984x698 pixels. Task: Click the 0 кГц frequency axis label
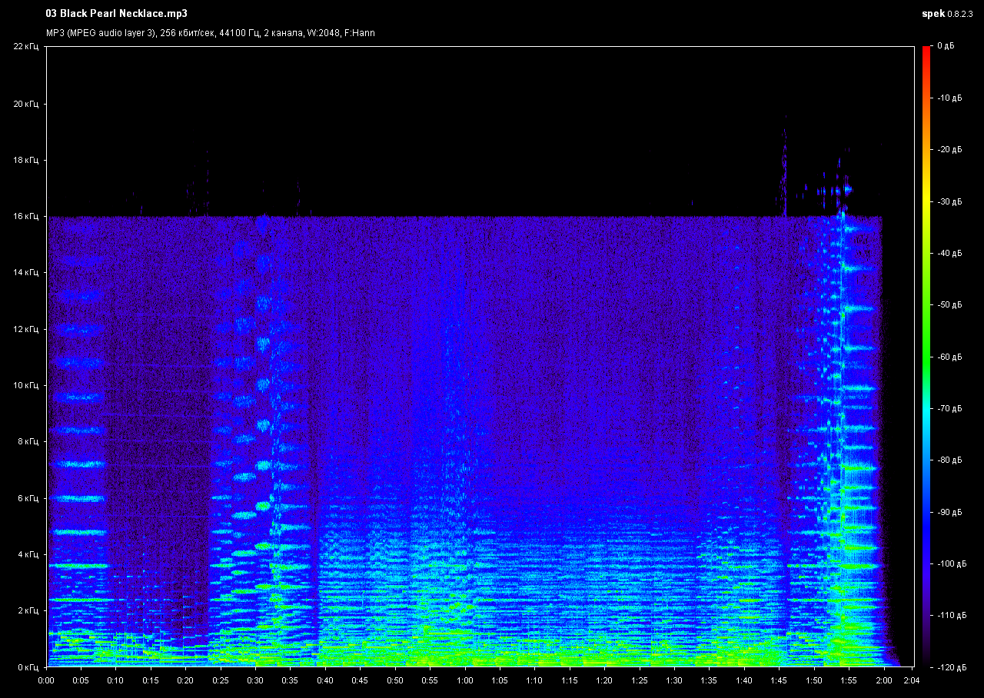[x=28, y=666]
